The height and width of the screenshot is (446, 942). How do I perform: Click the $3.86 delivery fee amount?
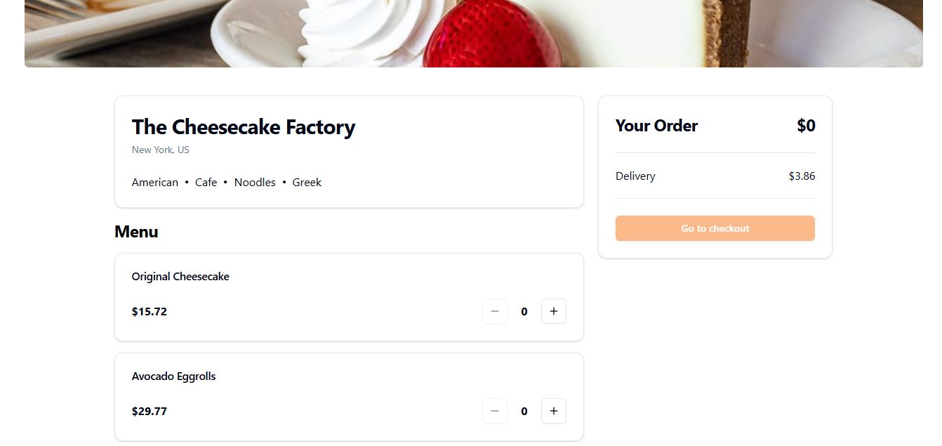[x=802, y=176]
